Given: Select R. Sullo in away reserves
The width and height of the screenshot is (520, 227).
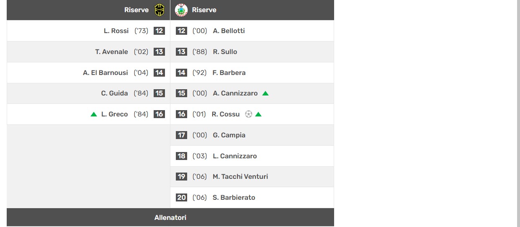Looking at the screenshot, I should (225, 52).
